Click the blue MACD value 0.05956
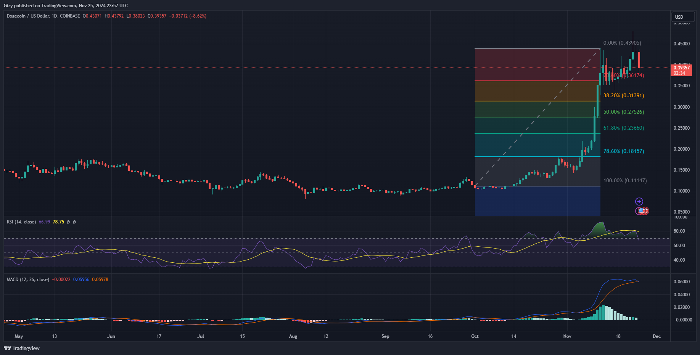This screenshot has width=700, height=355. [x=81, y=280]
